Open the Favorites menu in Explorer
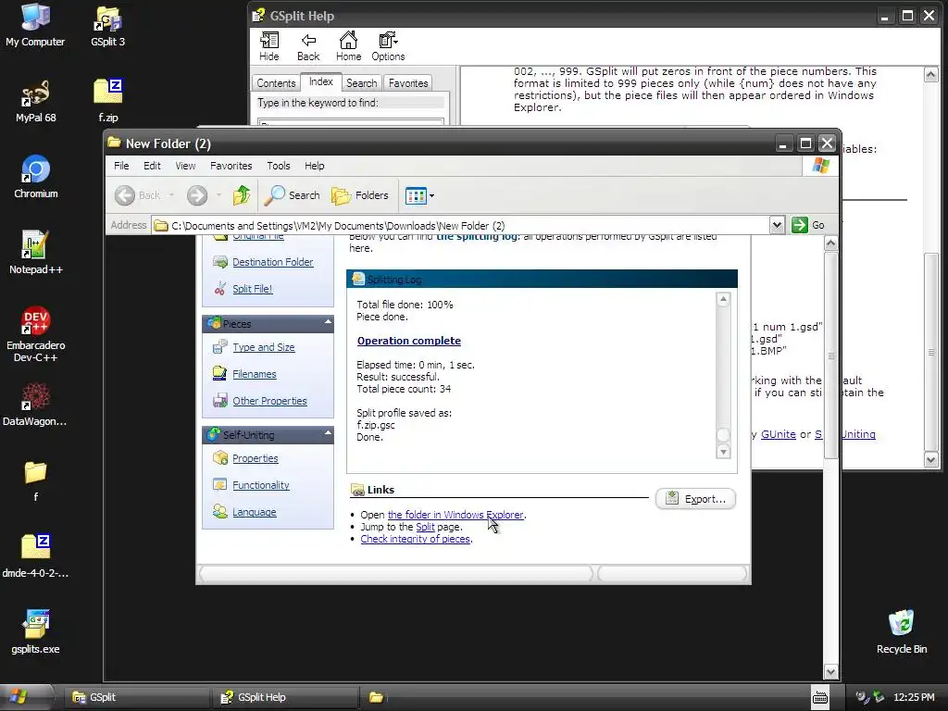The image size is (948, 711). 231,166
